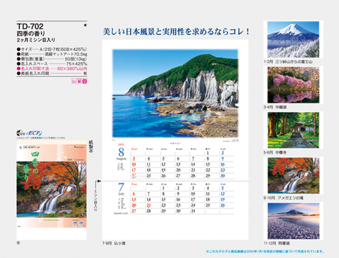Click the blue ECF logo
339x258 pixels.
35,133
